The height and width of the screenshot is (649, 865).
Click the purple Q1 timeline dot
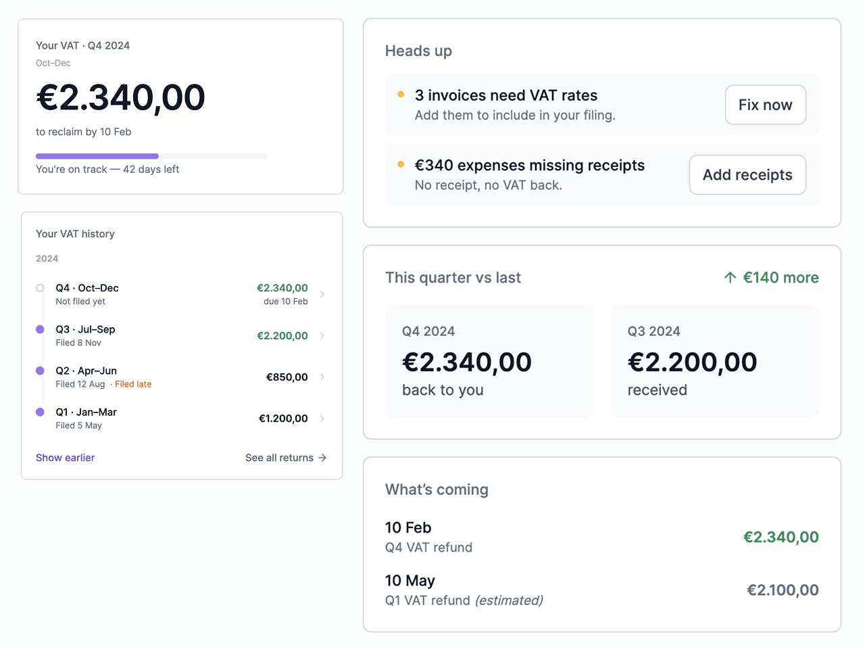40,412
